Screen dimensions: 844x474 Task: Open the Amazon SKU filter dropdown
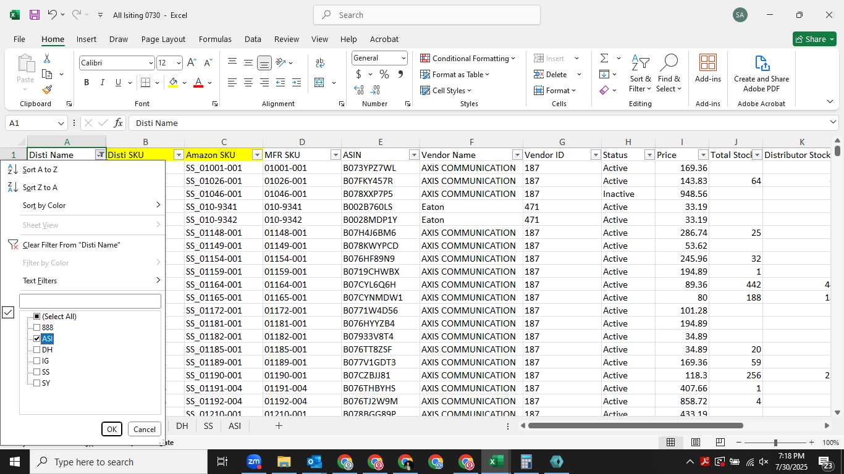click(257, 155)
